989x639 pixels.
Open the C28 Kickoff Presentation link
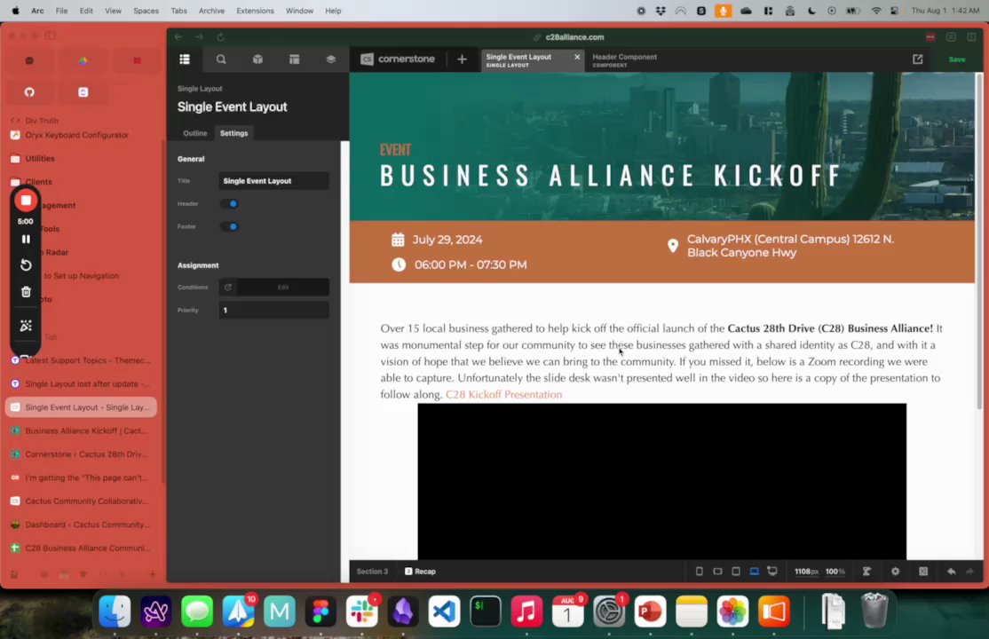pyautogui.click(x=503, y=395)
